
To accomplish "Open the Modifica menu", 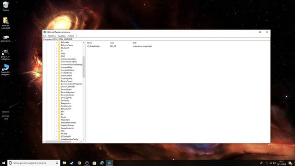I will click(52, 36).
